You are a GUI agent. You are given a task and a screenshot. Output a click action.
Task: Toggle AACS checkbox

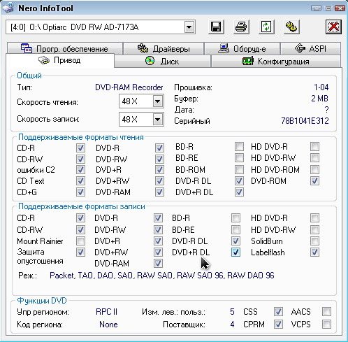pyautogui.click(x=326, y=311)
